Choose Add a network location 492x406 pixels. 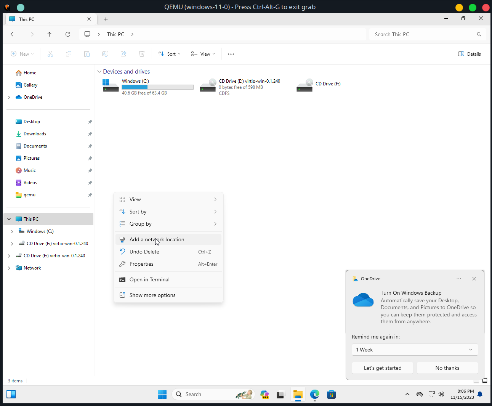(x=168, y=239)
